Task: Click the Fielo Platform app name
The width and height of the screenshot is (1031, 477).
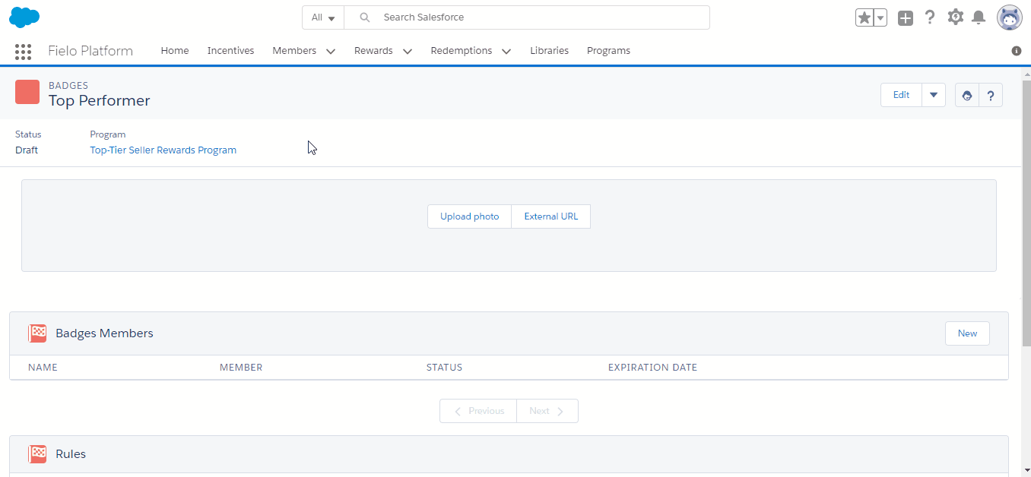Action: pos(90,51)
